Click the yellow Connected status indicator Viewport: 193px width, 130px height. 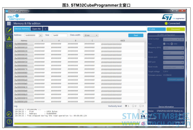(166, 23)
